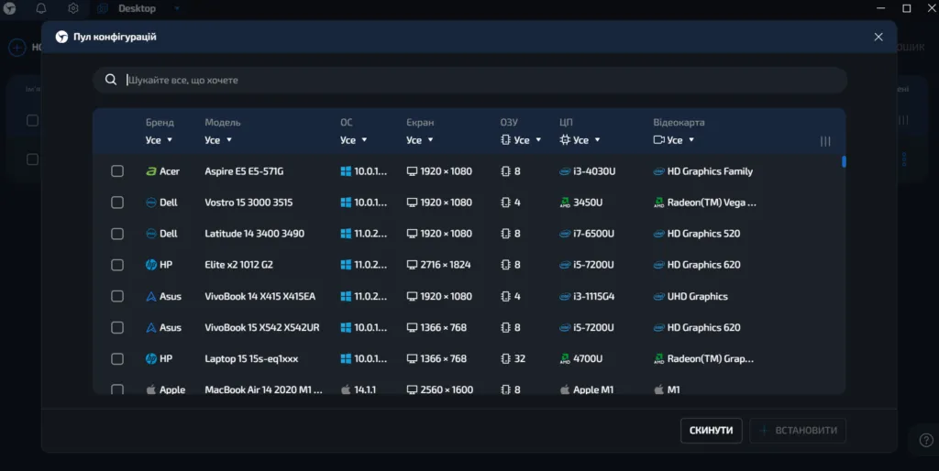
Task: Click the VivoBook 15 X542 X542UR text
Action: 262,327
